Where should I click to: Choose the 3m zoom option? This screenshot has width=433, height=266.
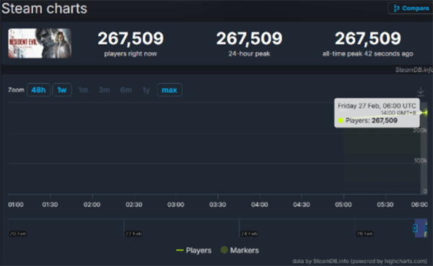point(104,90)
